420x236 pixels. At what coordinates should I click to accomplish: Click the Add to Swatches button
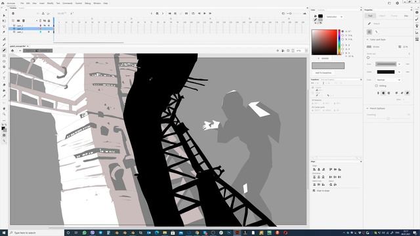(324, 73)
